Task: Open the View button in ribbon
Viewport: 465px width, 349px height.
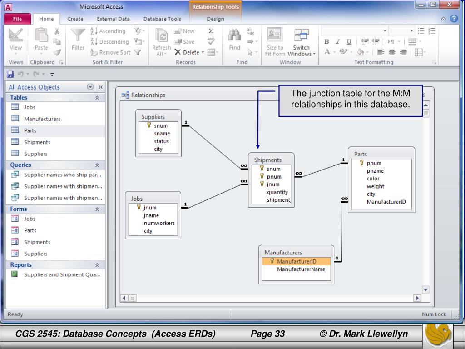Action: pos(15,40)
